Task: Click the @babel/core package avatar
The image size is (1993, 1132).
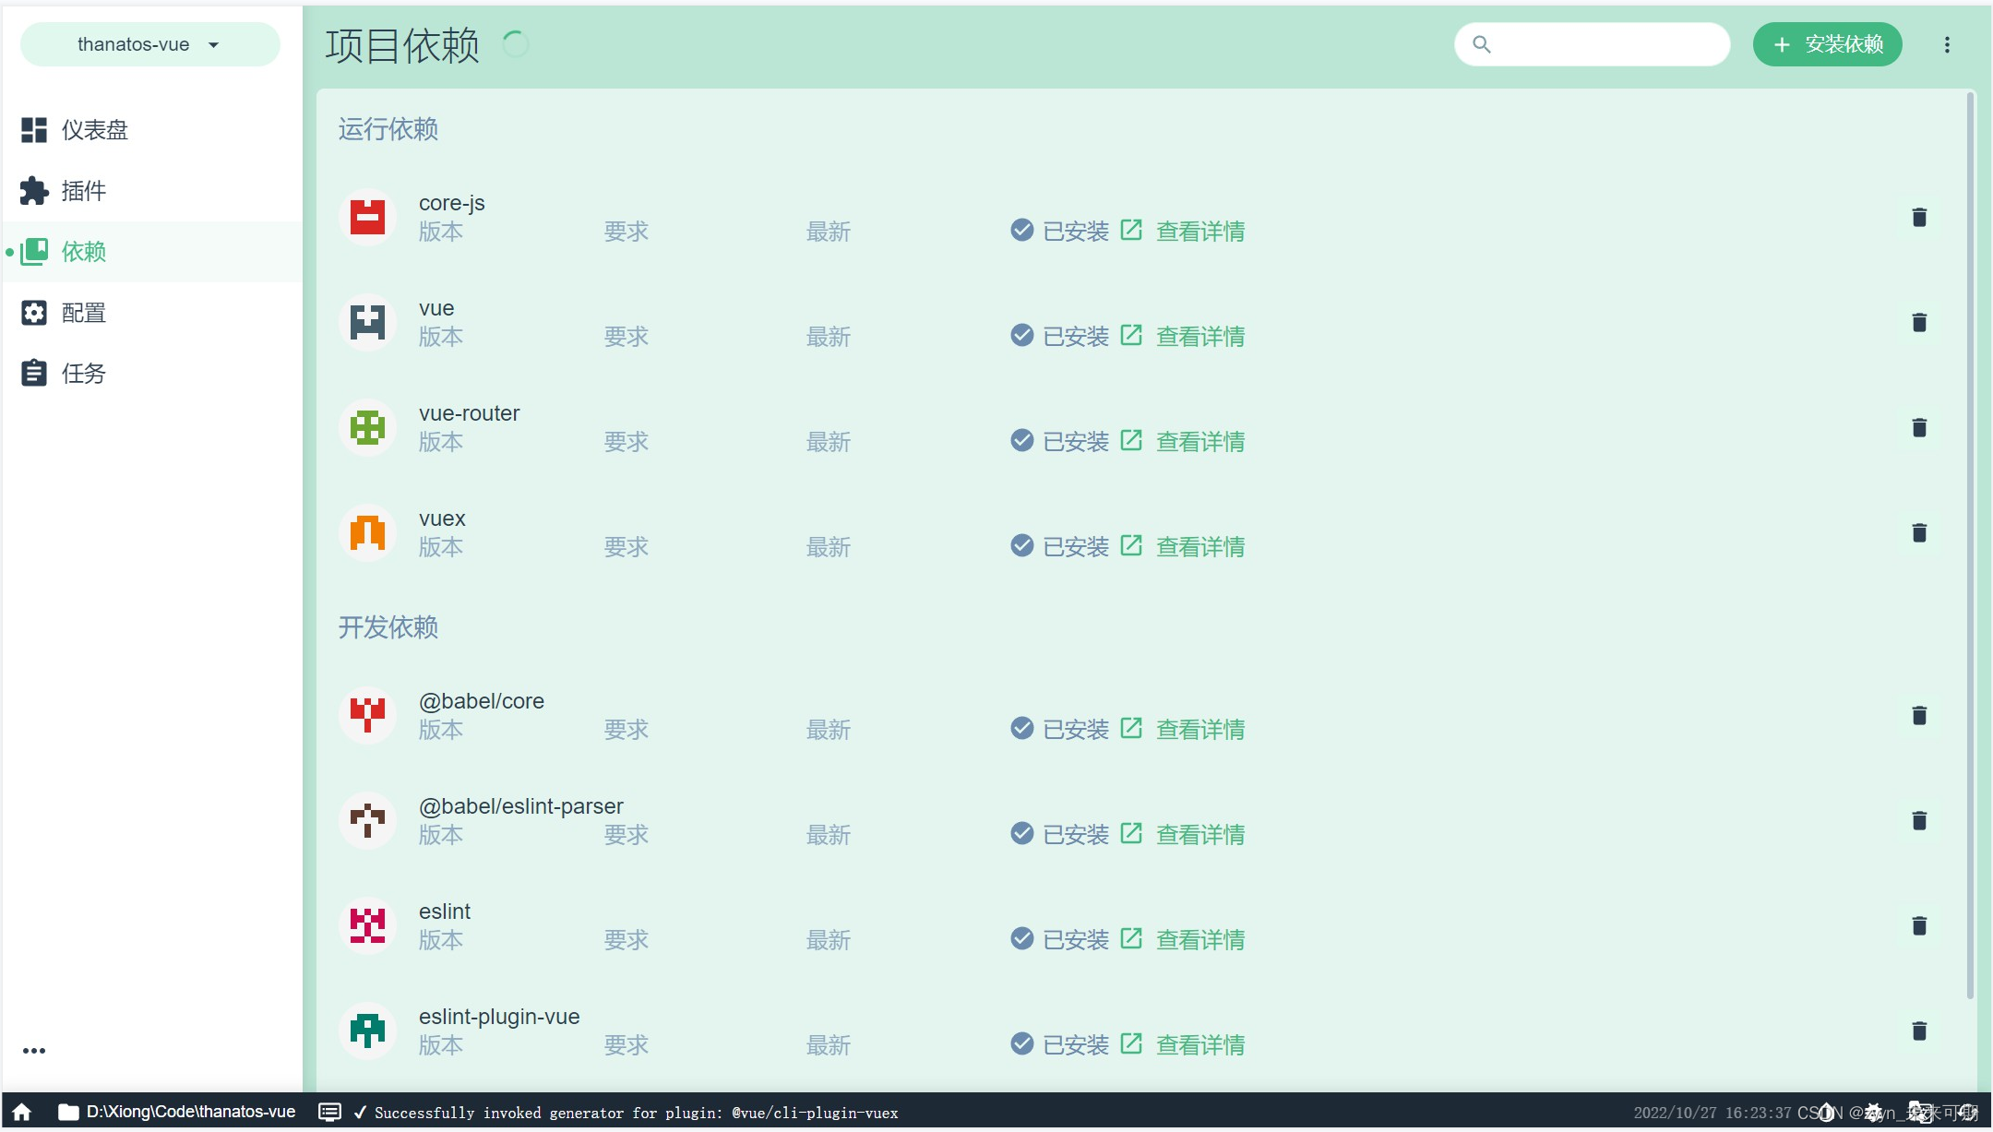Action: pyautogui.click(x=367, y=716)
